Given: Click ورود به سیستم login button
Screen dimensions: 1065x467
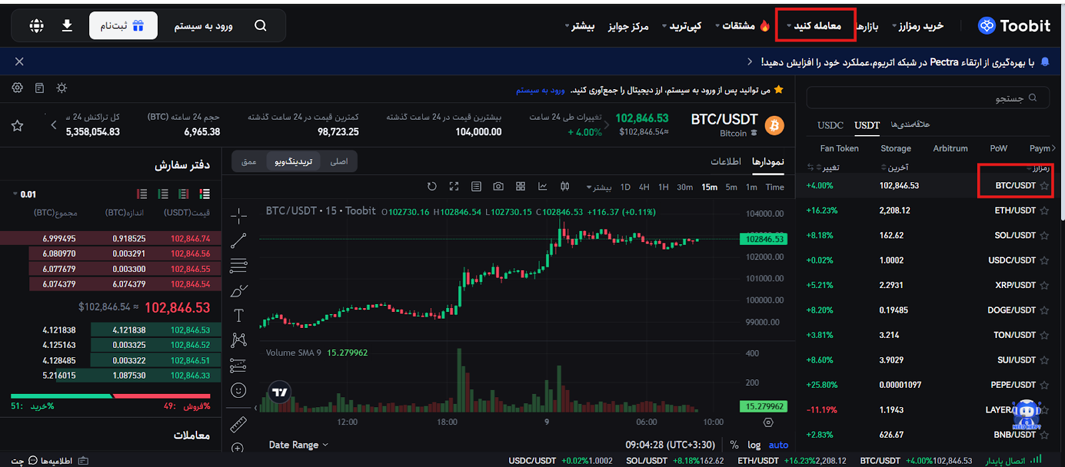Looking at the screenshot, I should [204, 26].
